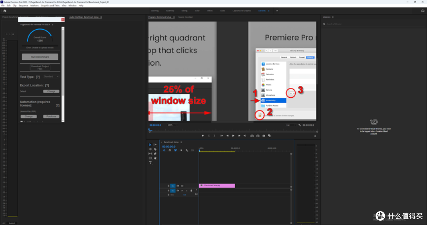
Task: Click Export Location Change button
Action: coord(51,91)
